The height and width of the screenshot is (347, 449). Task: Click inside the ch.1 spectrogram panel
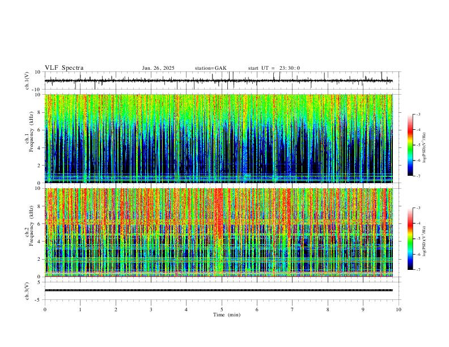(218, 138)
